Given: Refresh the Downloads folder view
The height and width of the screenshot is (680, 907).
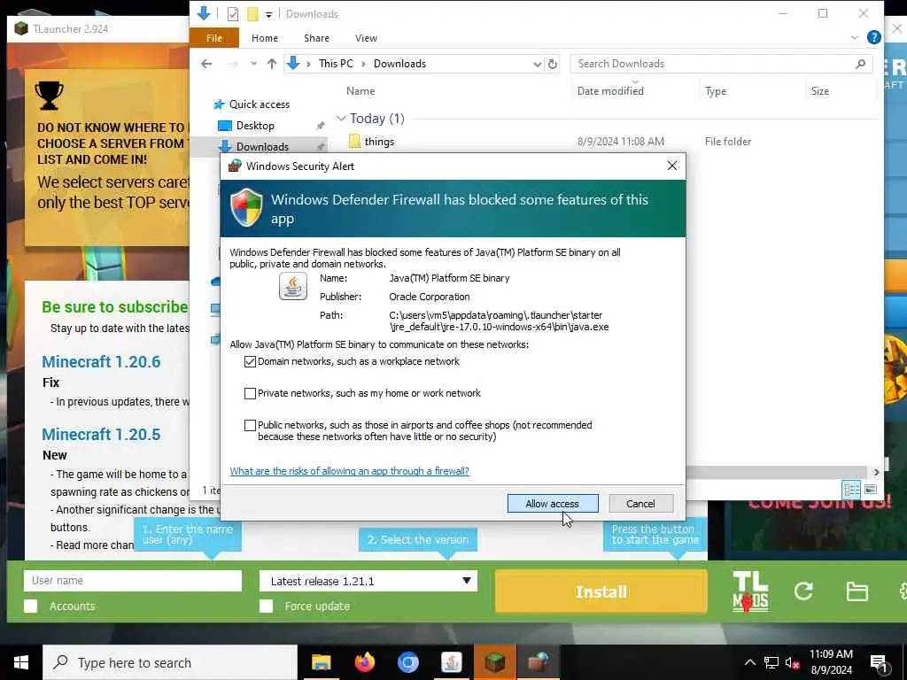Looking at the screenshot, I should click(553, 64).
